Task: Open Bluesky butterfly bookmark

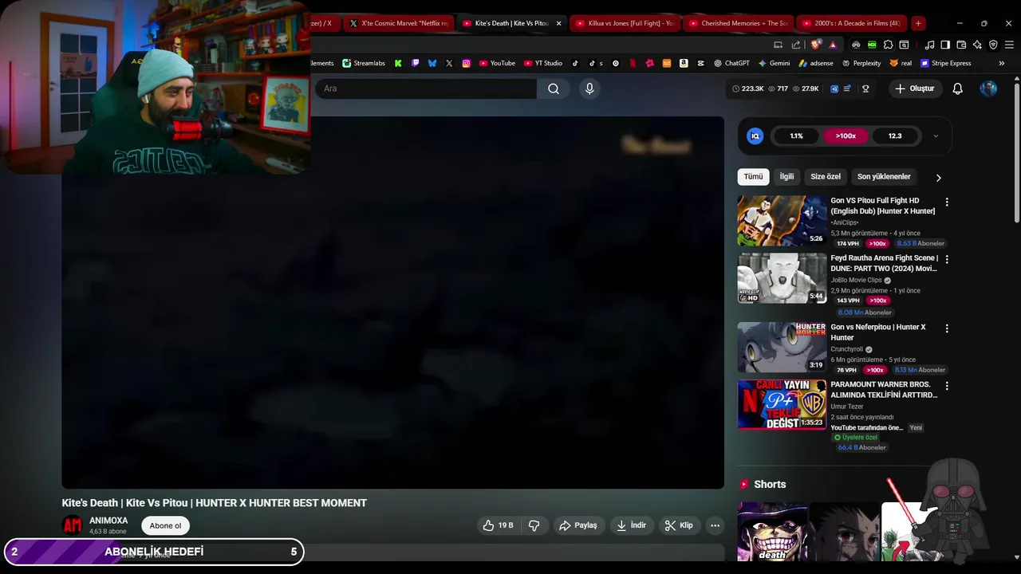Action: [432, 63]
